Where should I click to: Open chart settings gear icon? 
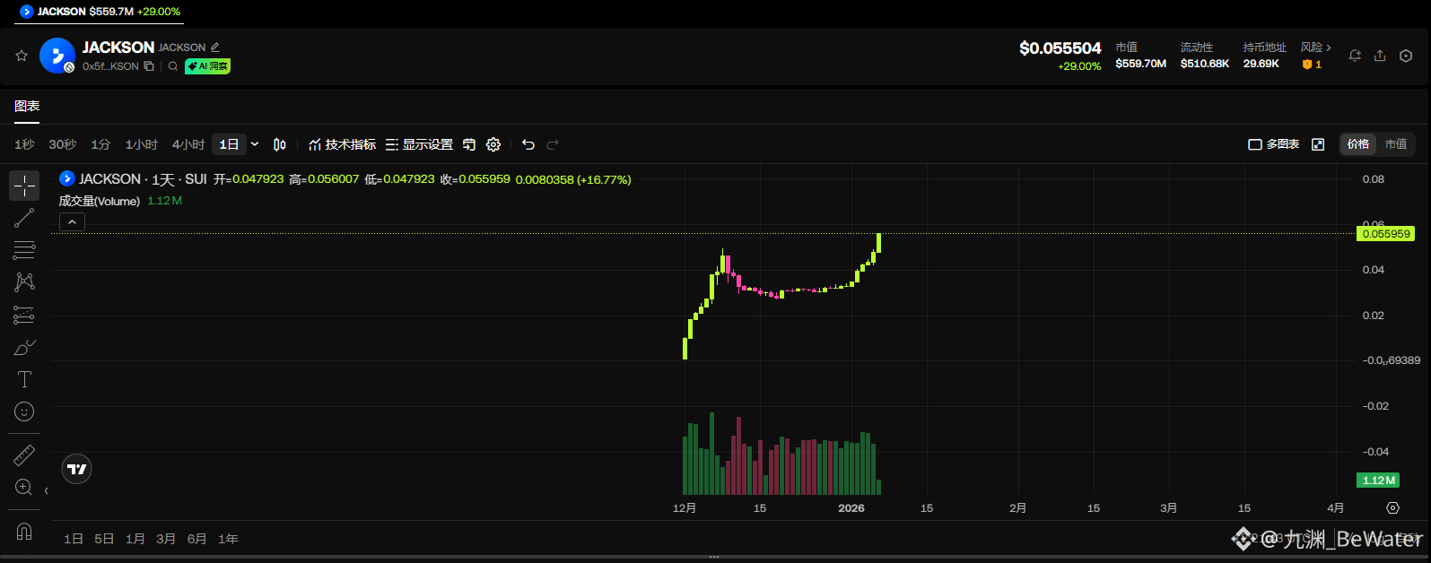[493, 144]
